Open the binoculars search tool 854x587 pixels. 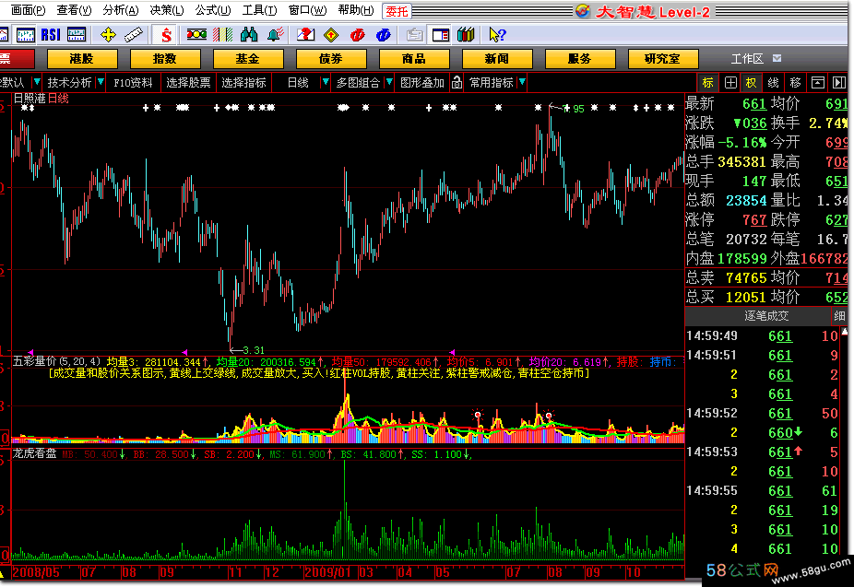click(x=249, y=35)
